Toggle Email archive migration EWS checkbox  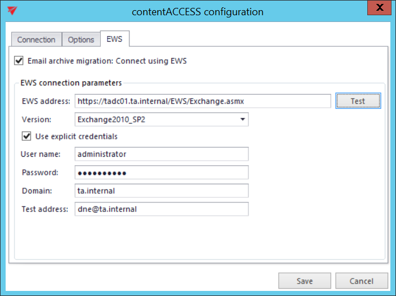19,61
